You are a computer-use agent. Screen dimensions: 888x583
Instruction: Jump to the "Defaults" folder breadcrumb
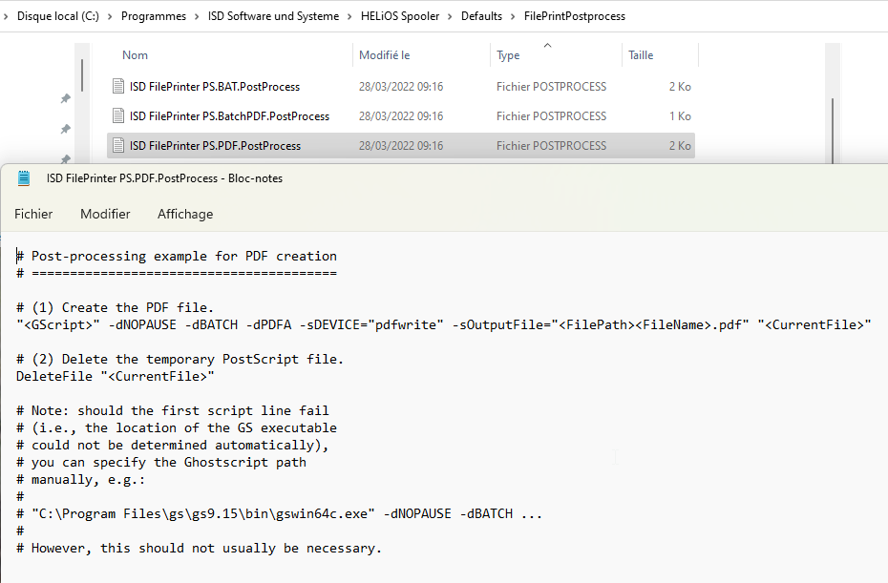483,16
